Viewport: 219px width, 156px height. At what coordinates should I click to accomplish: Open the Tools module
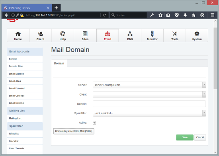pyautogui.click(x=174, y=35)
